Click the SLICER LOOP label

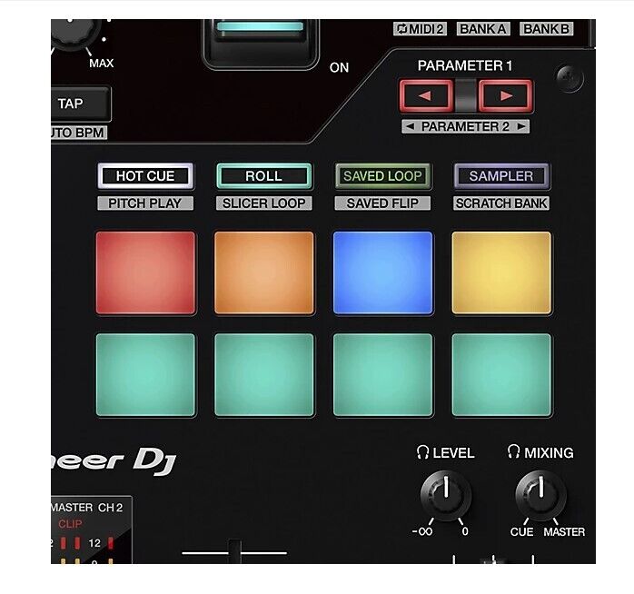(263, 203)
